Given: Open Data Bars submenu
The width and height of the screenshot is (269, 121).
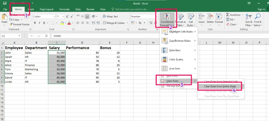Looking at the screenshot, I should (x=179, y=50).
